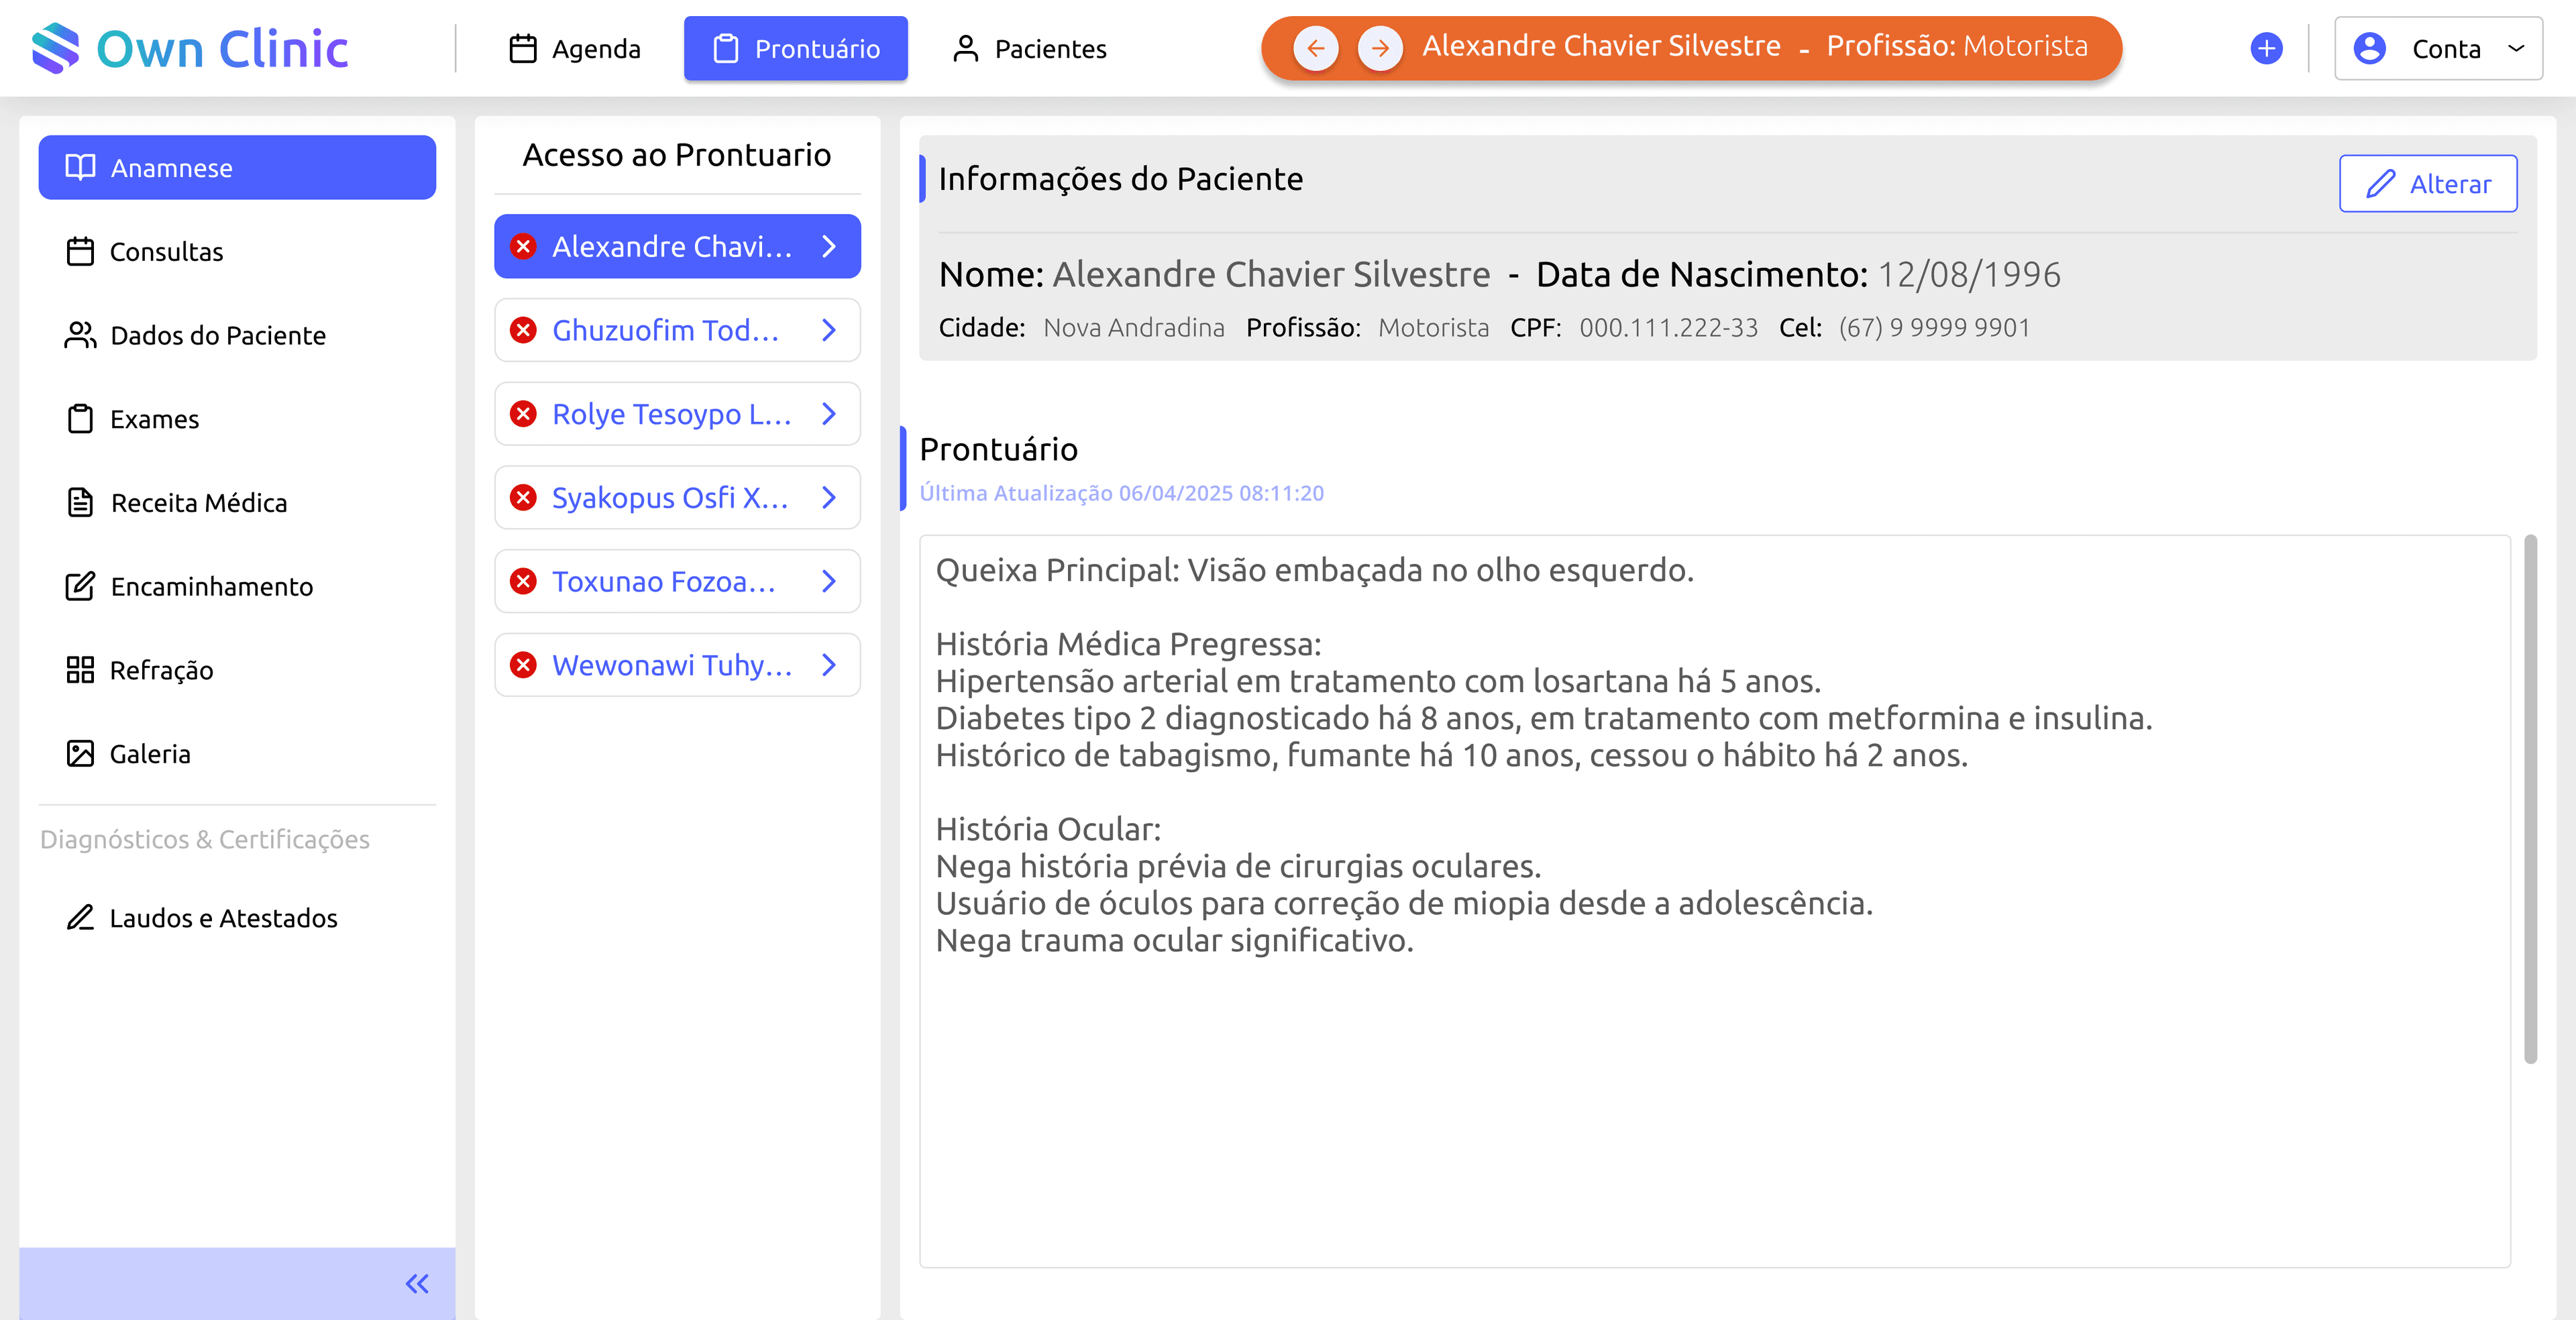Screen dimensions: 2576x1320
Task: Revoke Wewonawi Tuhy's record access
Action: coord(524,664)
